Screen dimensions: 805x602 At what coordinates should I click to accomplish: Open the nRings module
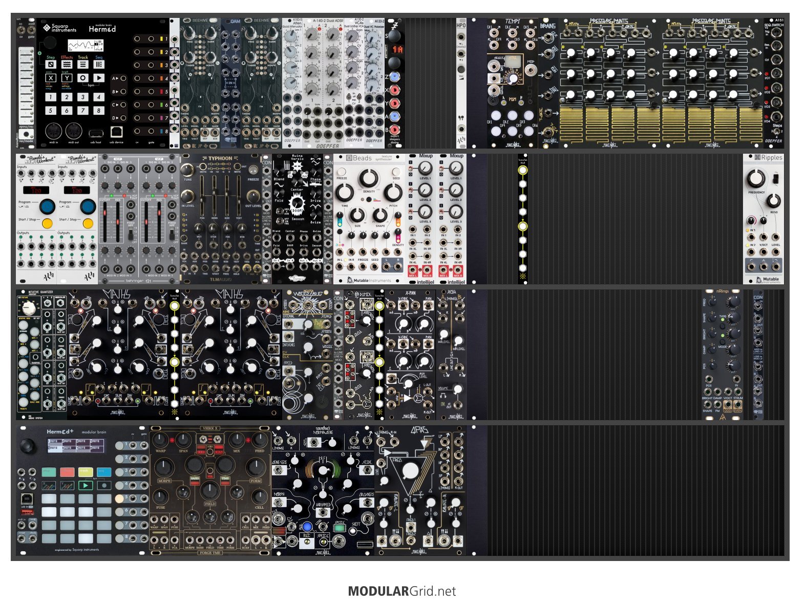pyautogui.click(x=723, y=355)
